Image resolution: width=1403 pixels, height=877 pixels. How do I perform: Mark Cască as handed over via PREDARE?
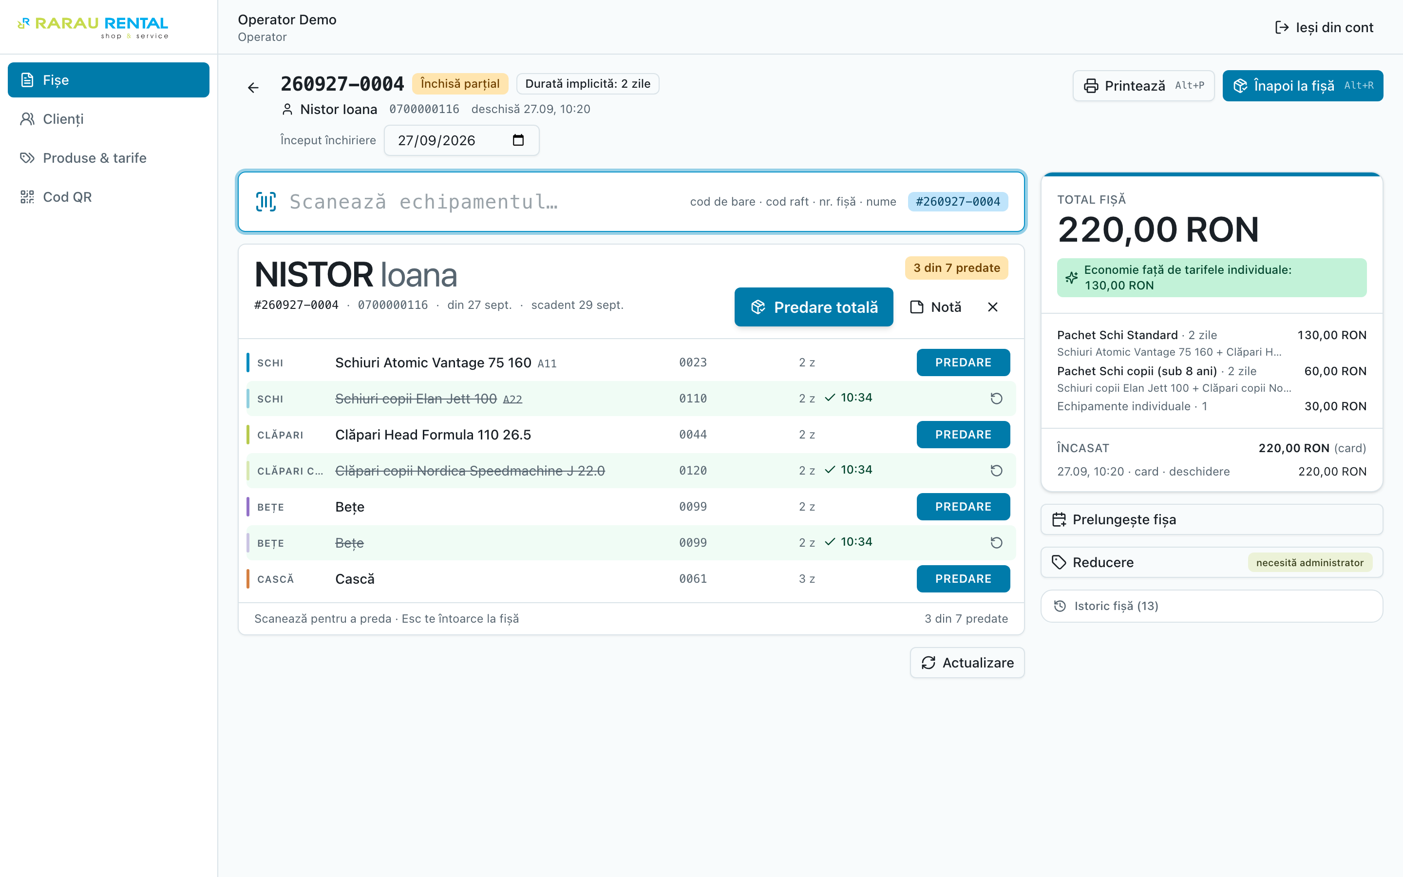(963, 579)
